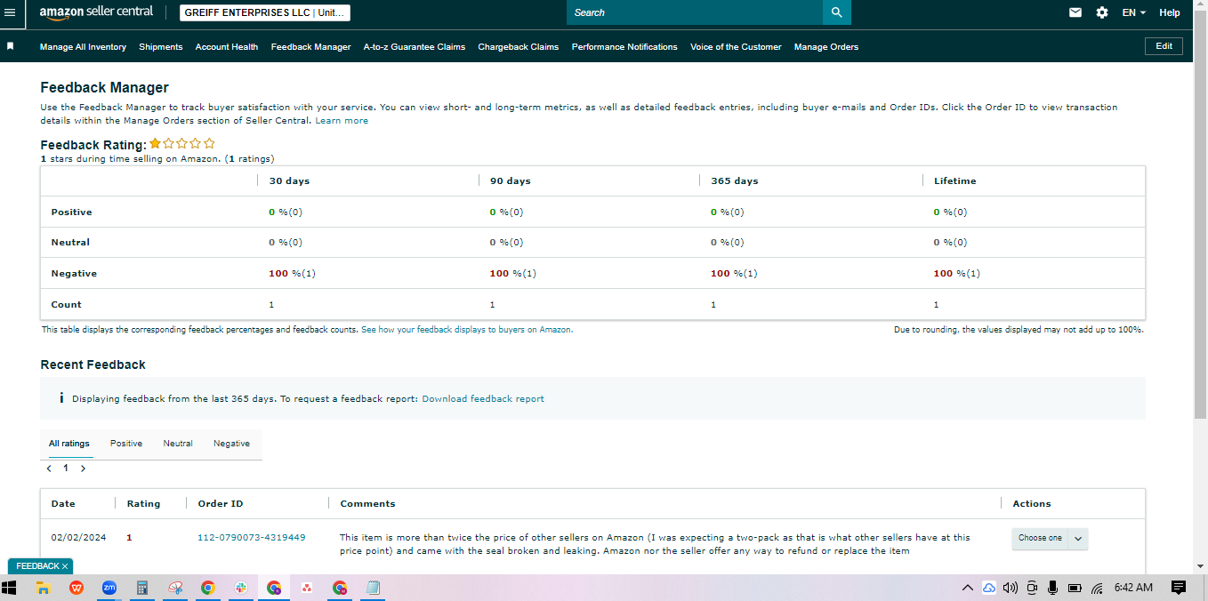
Task: Click the Negative row label in table
Action: coord(74,273)
